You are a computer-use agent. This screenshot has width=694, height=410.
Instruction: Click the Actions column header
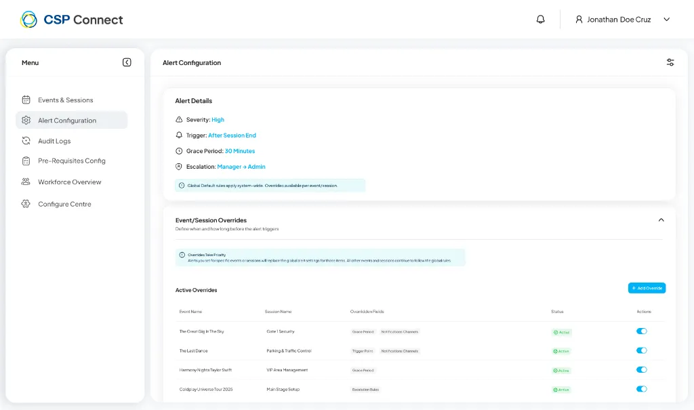point(644,312)
